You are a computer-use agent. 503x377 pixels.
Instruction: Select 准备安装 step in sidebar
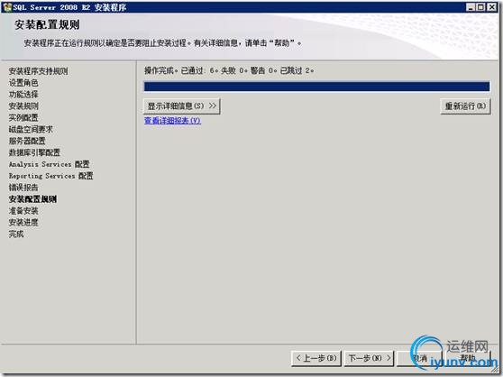[23, 211]
